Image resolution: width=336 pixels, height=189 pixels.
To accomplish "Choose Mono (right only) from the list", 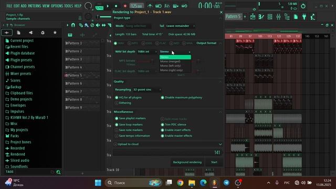I will (x=175, y=70).
